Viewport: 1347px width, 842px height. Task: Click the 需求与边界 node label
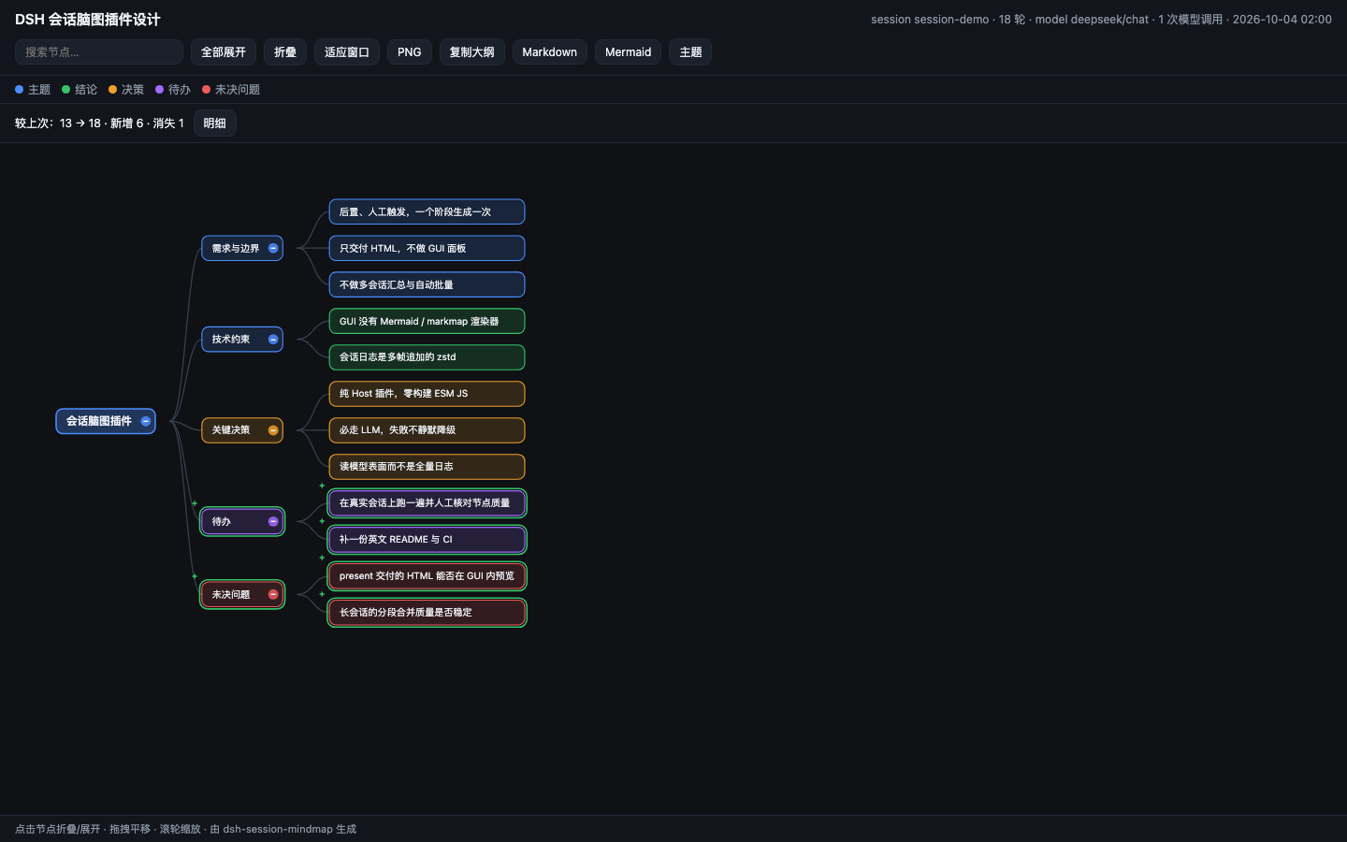click(x=236, y=249)
